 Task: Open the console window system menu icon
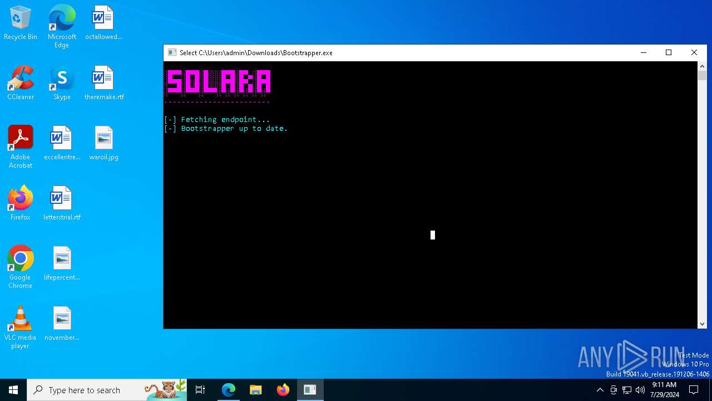pos(172,53)
